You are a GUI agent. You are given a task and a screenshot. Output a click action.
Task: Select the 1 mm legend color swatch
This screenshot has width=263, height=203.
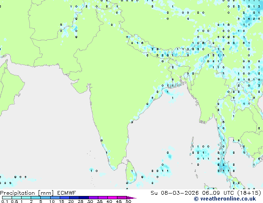click(x=26, y=198)
